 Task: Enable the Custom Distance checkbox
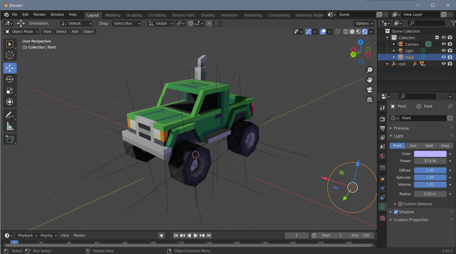(x=400, y=204)
